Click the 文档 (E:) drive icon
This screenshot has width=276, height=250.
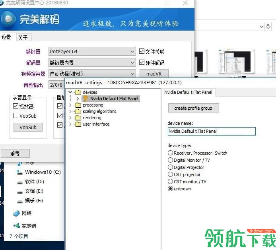[x=20, y=192]
